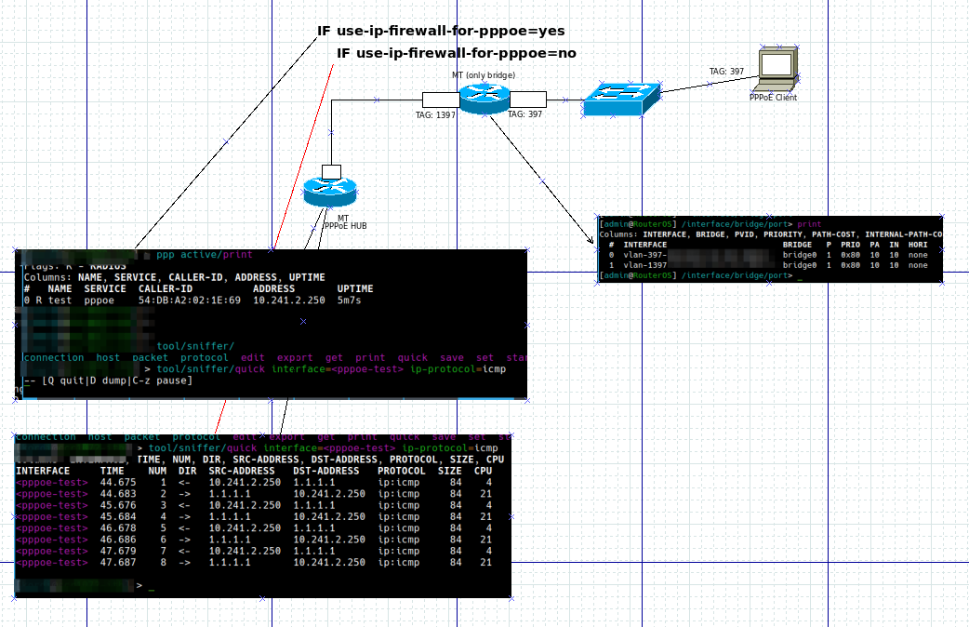Click the white box above the PPPoE HUB router
The image size is (969, 627).
click(332, 172)
